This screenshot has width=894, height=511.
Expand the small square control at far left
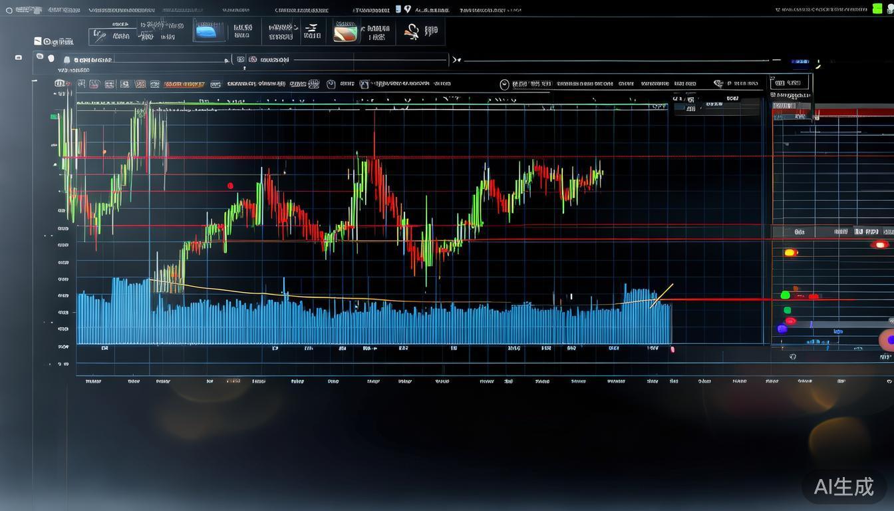tap(19, 57)
